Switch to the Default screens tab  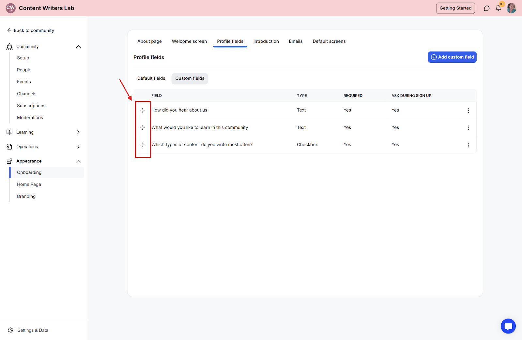329,41
